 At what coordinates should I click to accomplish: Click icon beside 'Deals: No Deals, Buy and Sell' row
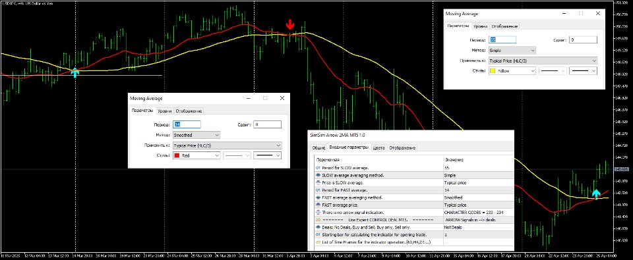(318, 227)
